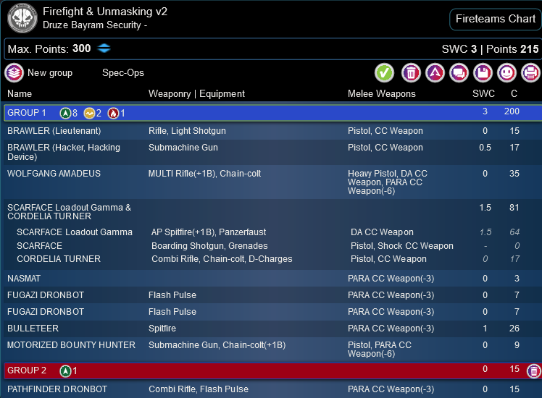Image resolution: width=542 pixels, height=398 pixels.
Task: Select the BULLETEER unit row
Action: point(272,329)
